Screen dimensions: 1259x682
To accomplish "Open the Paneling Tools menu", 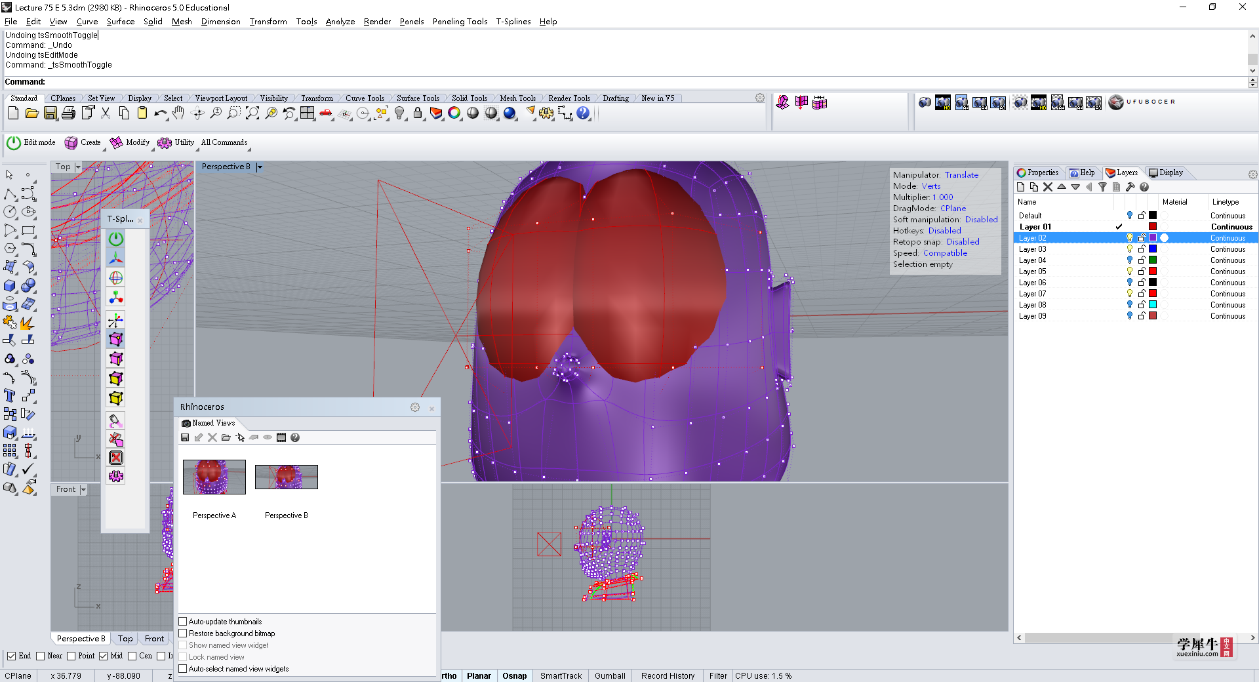I will [460, 22].
